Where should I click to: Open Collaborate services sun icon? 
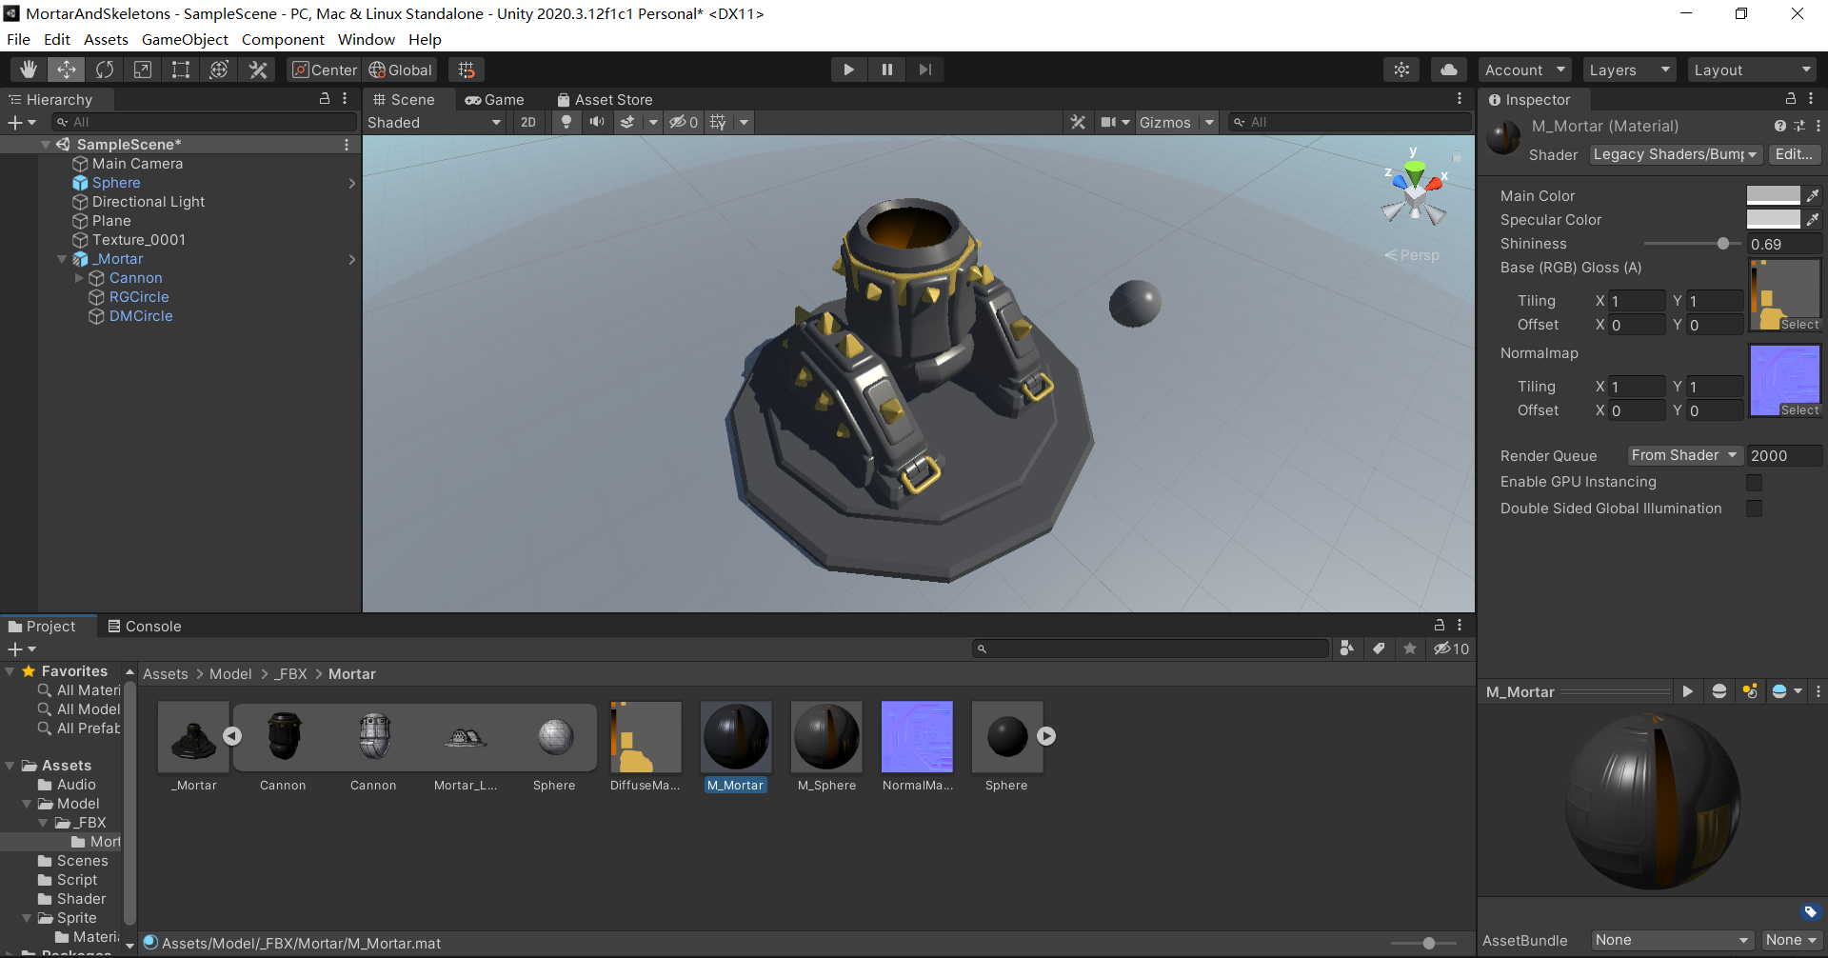coord(1401,70)
